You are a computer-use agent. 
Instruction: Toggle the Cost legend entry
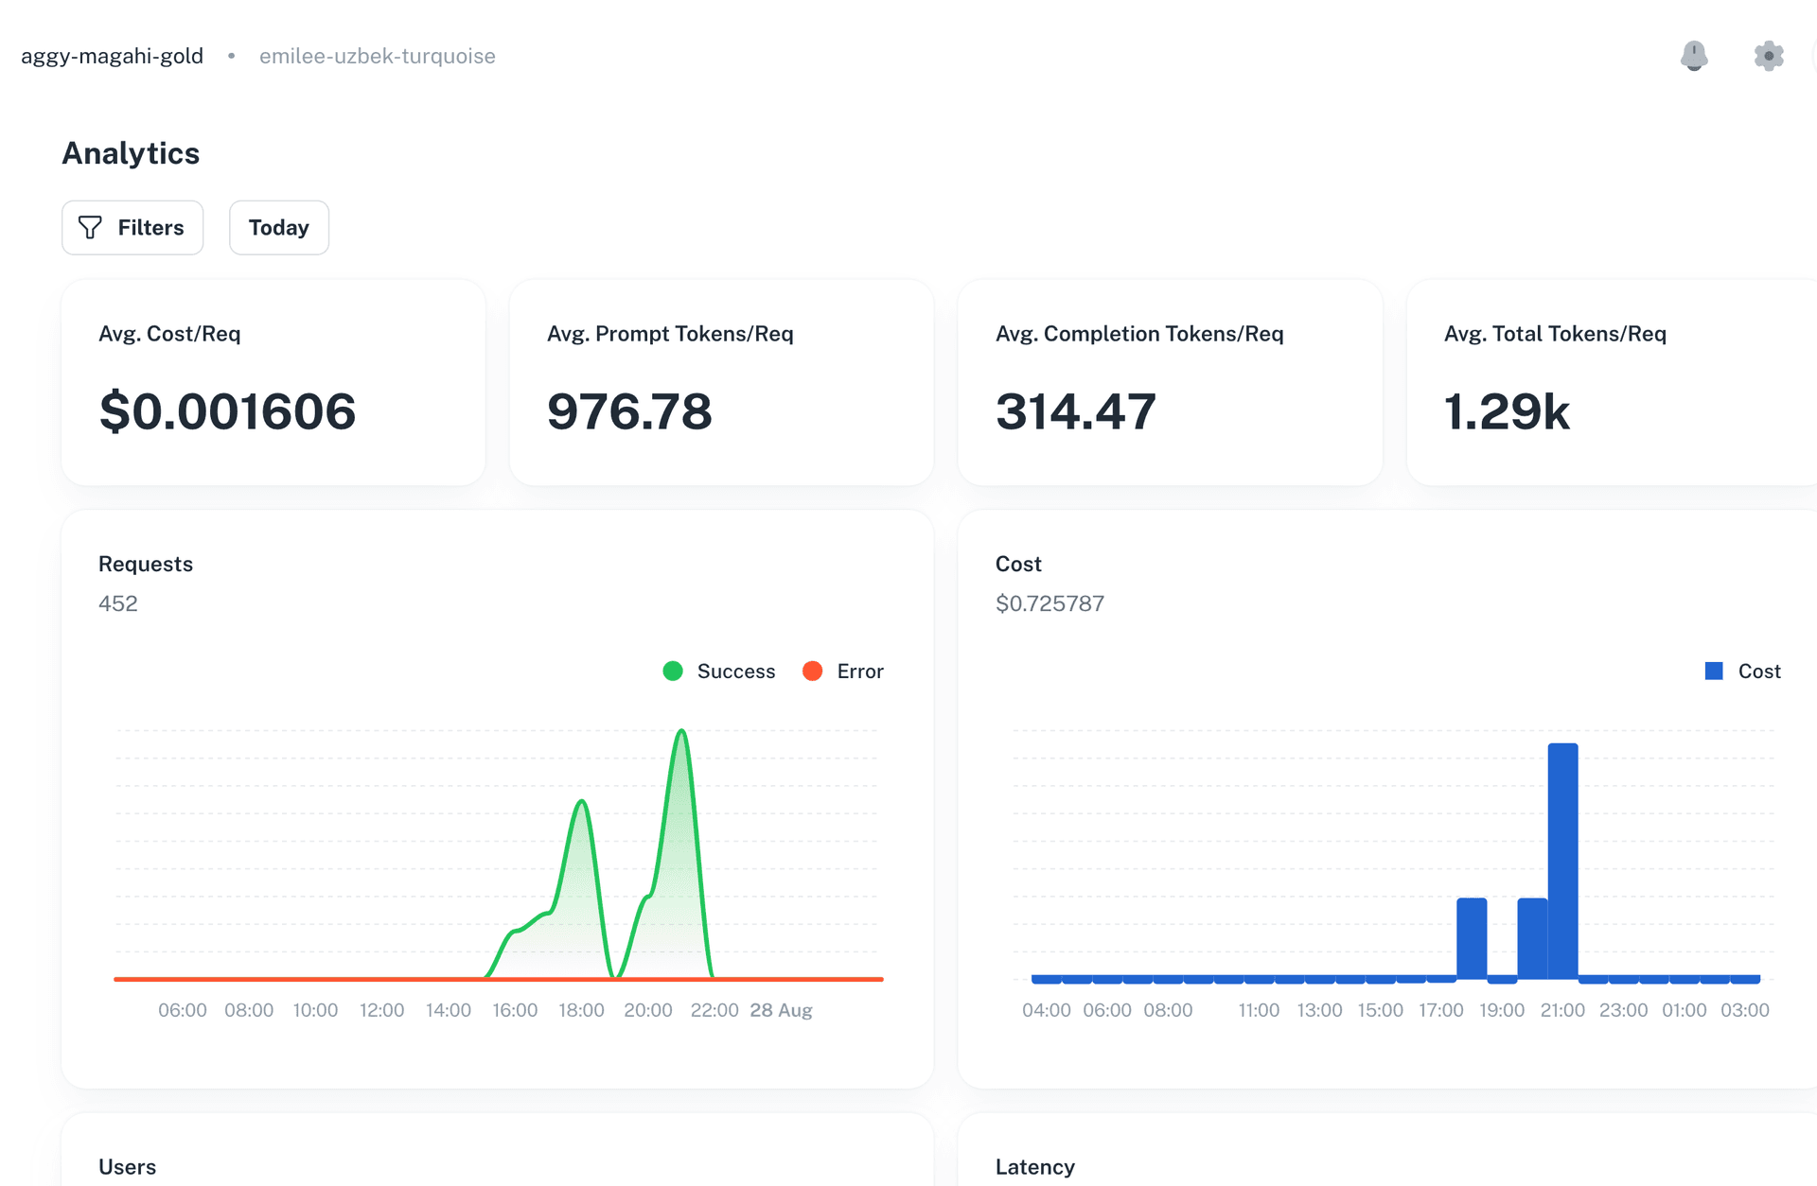(1743, 671)
